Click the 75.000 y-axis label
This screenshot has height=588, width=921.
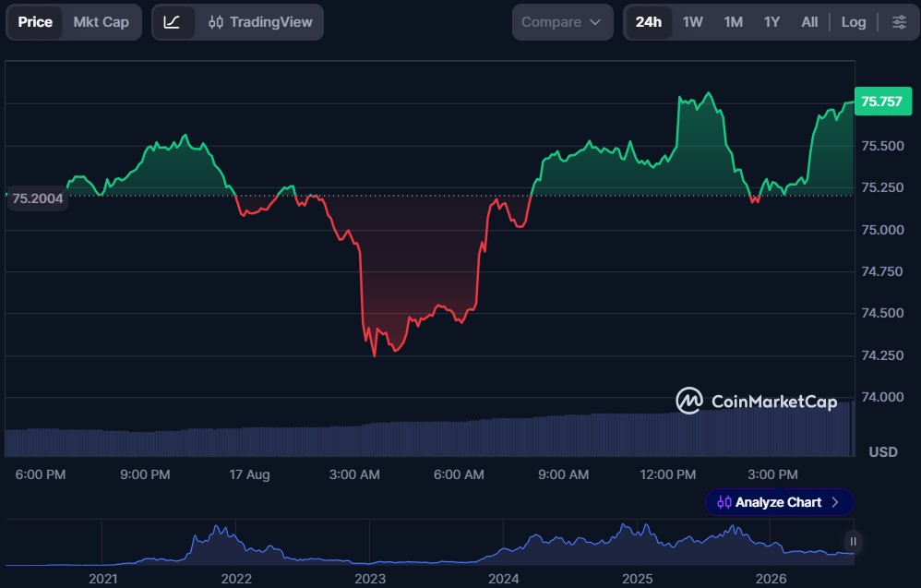click(x=882, y=230)
